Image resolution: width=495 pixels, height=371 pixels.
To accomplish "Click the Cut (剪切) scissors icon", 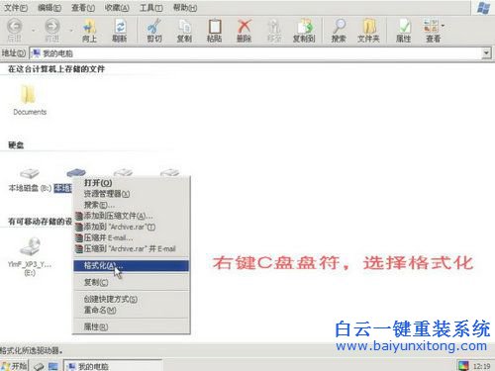I will [x=154, y=27].
